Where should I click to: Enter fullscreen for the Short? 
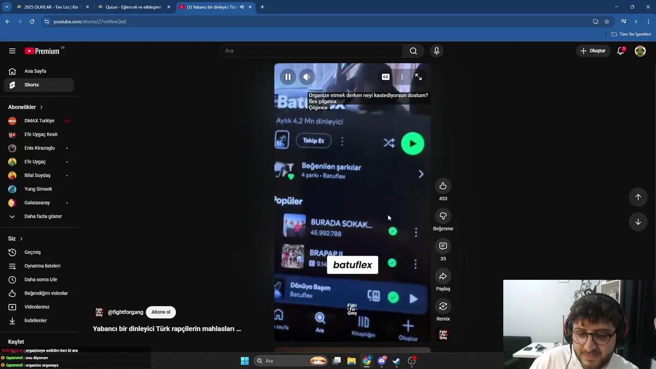pyautogui.click(x=418, y=77)
